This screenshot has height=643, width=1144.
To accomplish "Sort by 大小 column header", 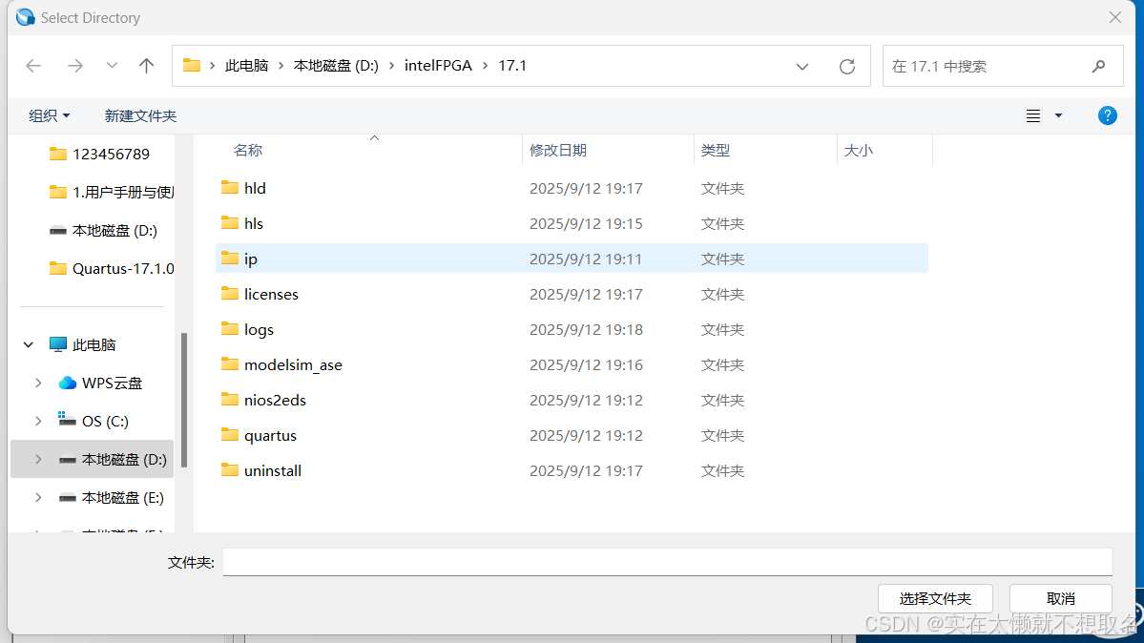I will [858, 151].
